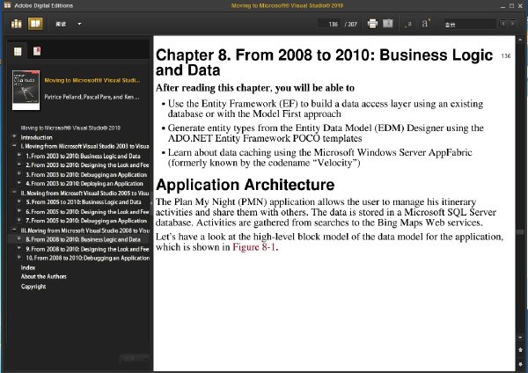This screenshot has height=373, width=528.
Task: Select the Reading view book icon
Action: point(35,24)
